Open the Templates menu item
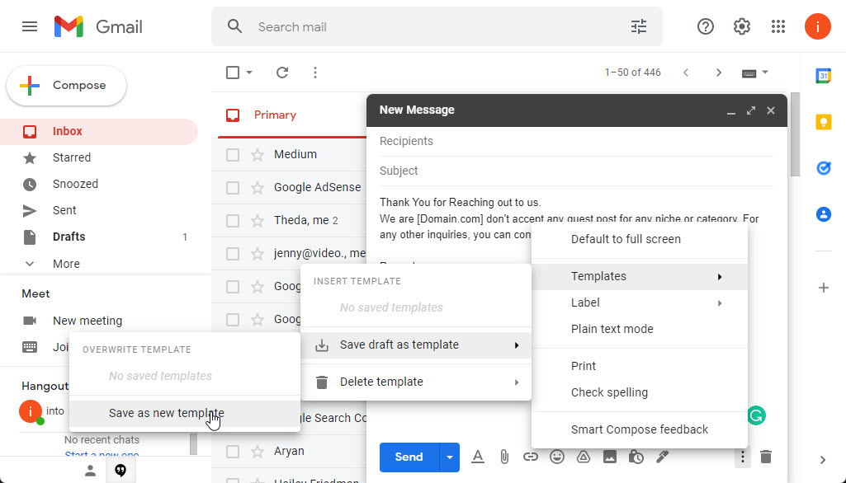Viewport: 846px width, 483px height. 640,277
